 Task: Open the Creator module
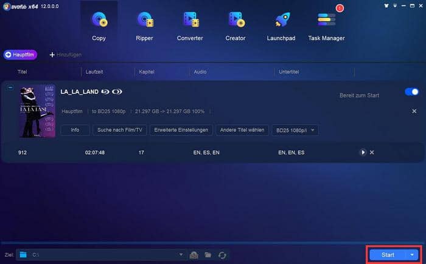(x=236, y=26)
